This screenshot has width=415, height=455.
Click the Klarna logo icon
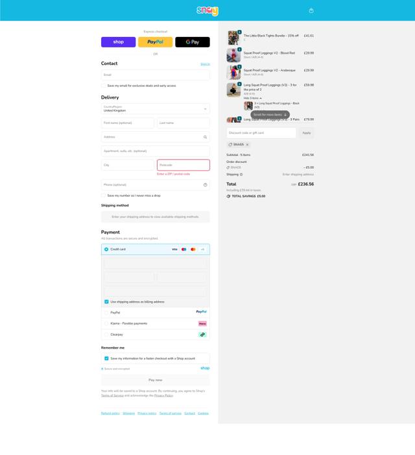202,323
